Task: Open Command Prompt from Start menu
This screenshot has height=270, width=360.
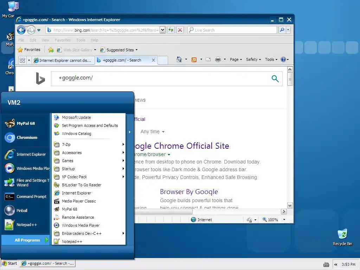Action: coord(26,197)
